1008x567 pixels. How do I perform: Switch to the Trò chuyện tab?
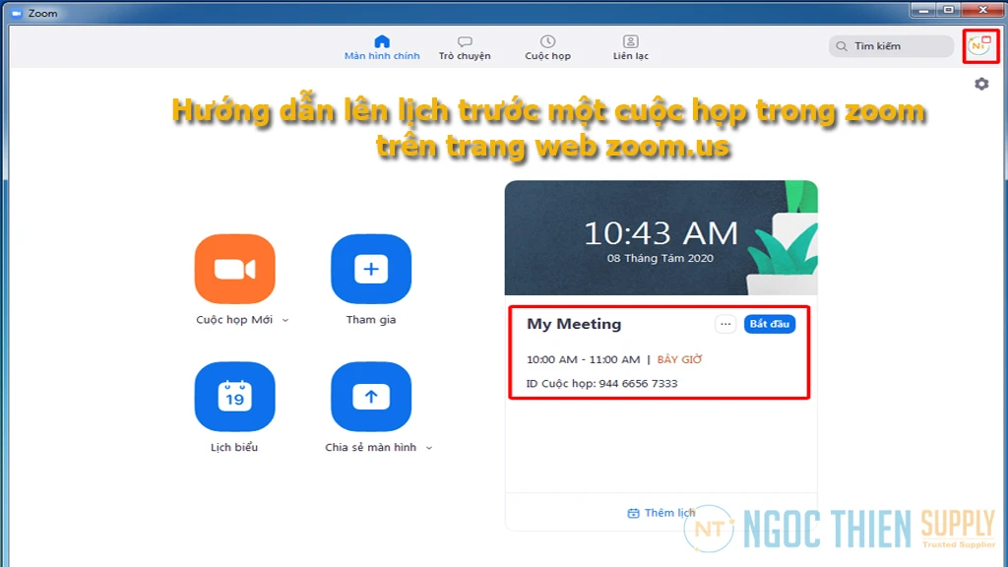(465, 46)
